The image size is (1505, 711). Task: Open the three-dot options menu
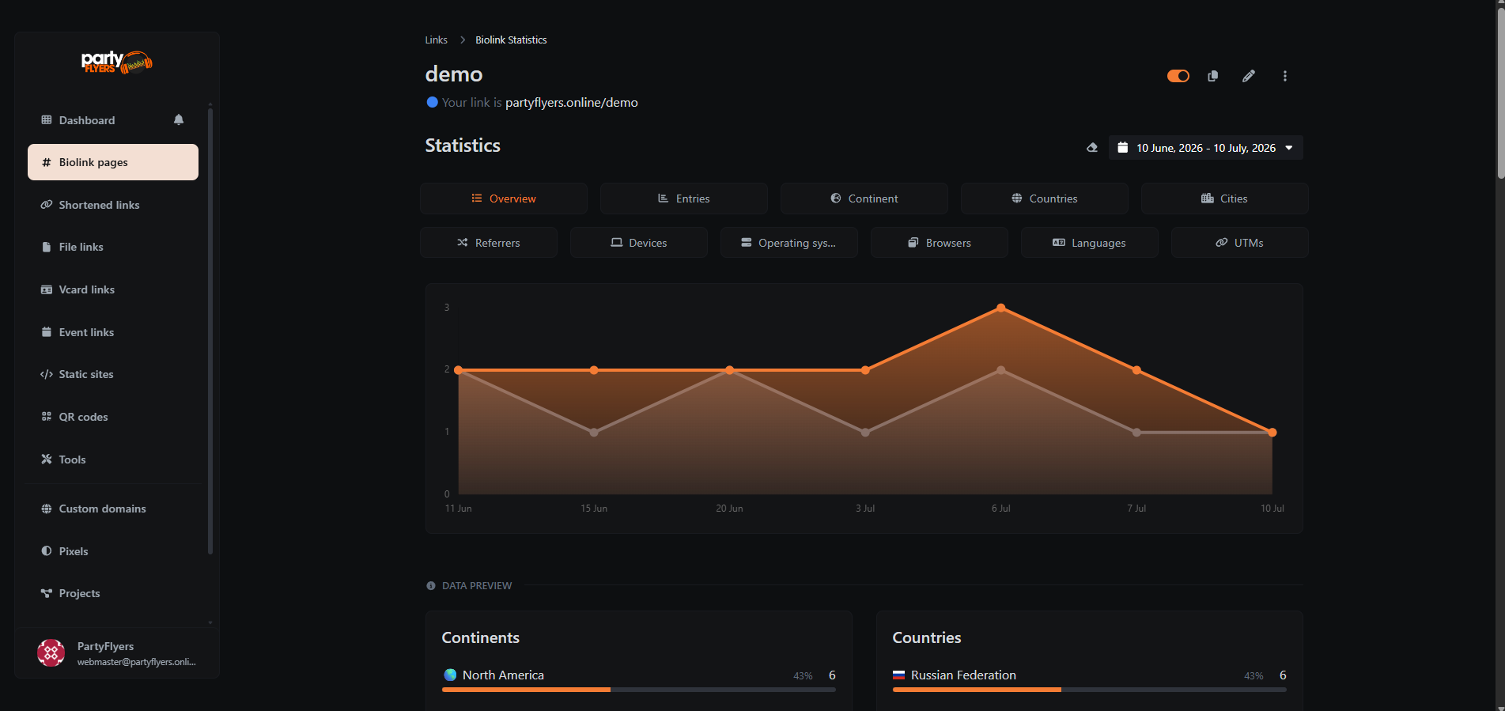pyautogui.click(x=1285, y=76)
